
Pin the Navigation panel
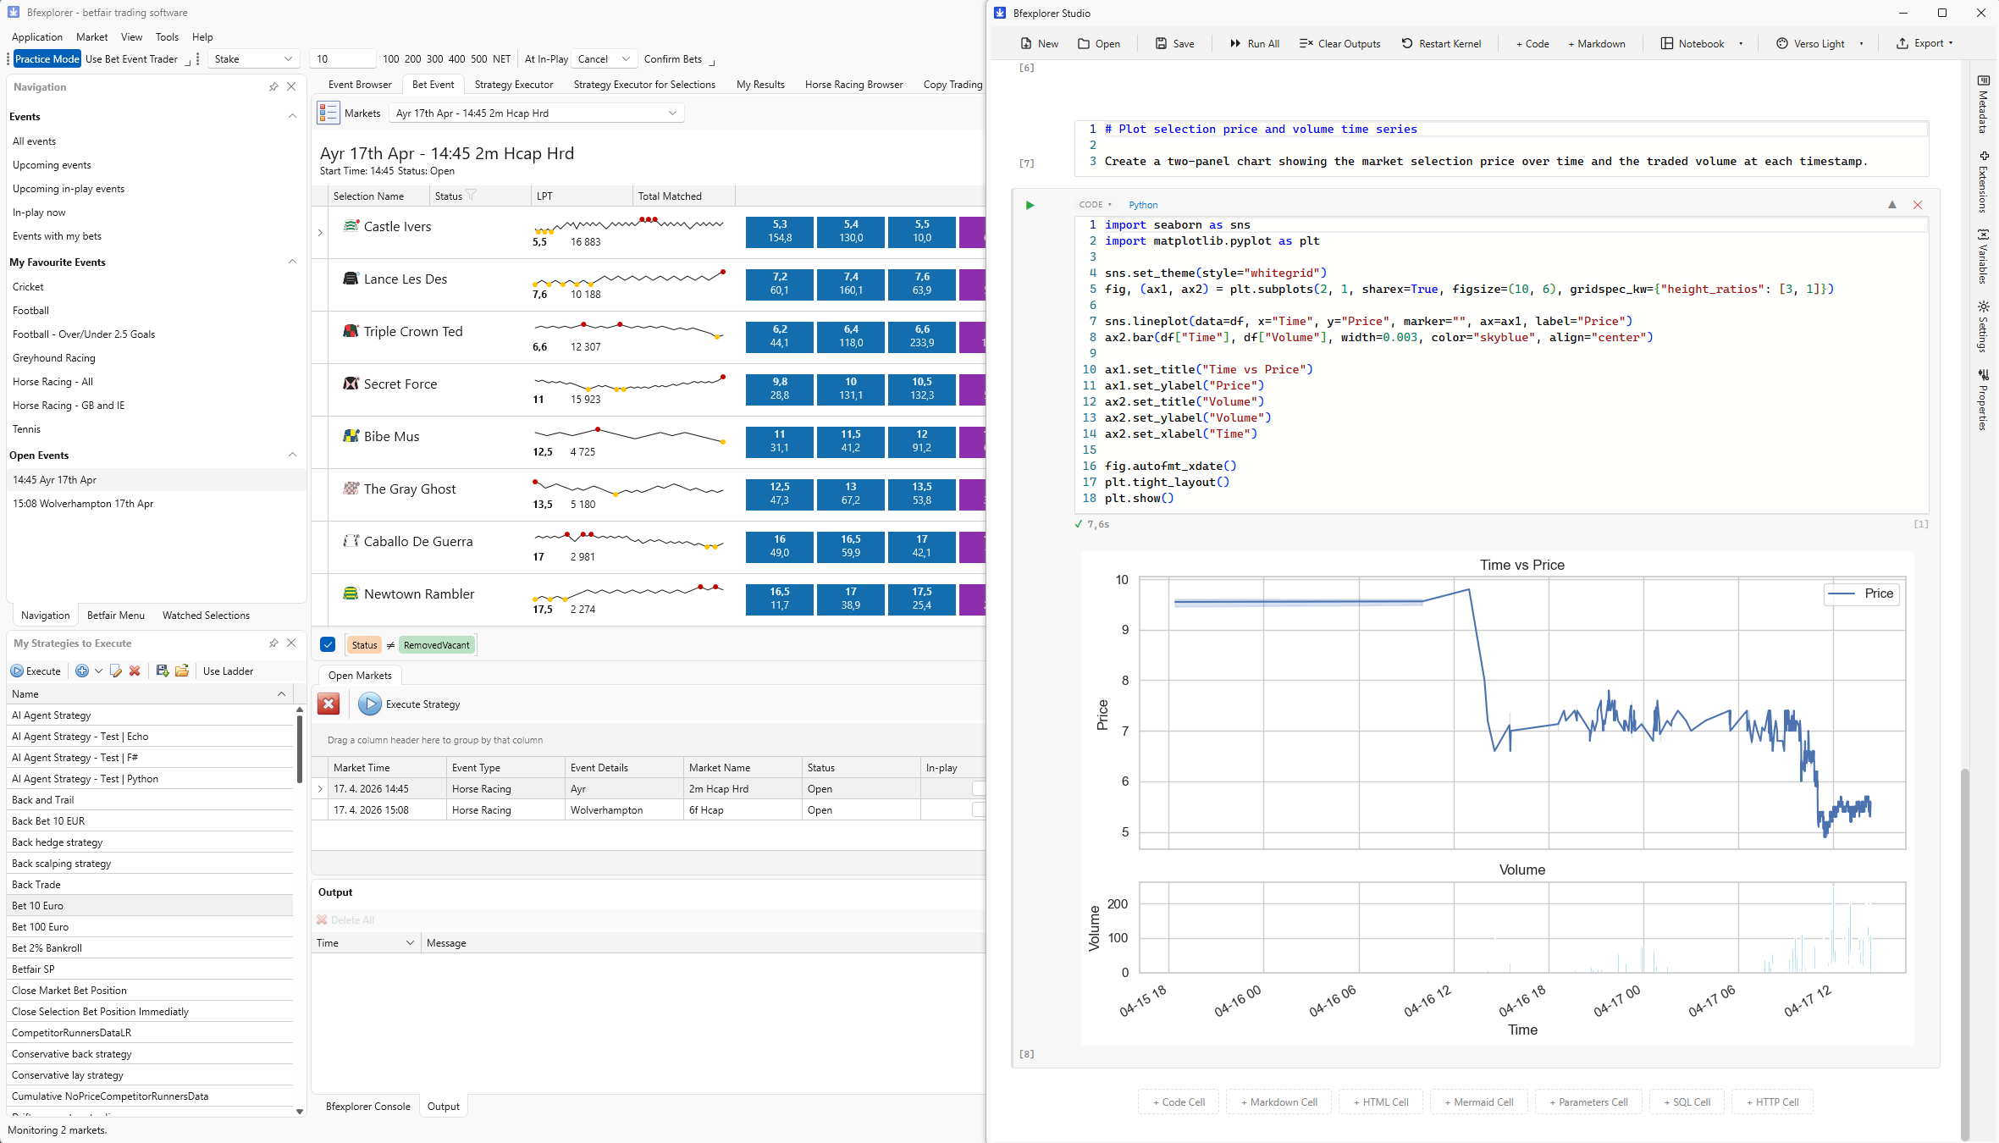pos(273,87)
